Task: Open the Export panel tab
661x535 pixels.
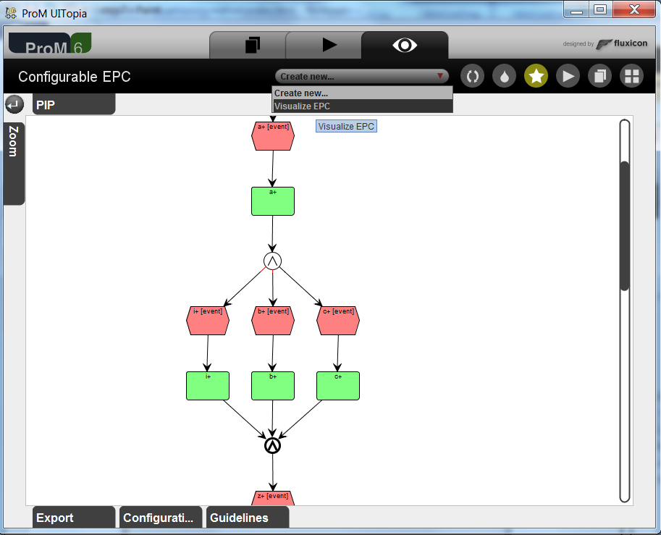Action: (x=74, y=518)
